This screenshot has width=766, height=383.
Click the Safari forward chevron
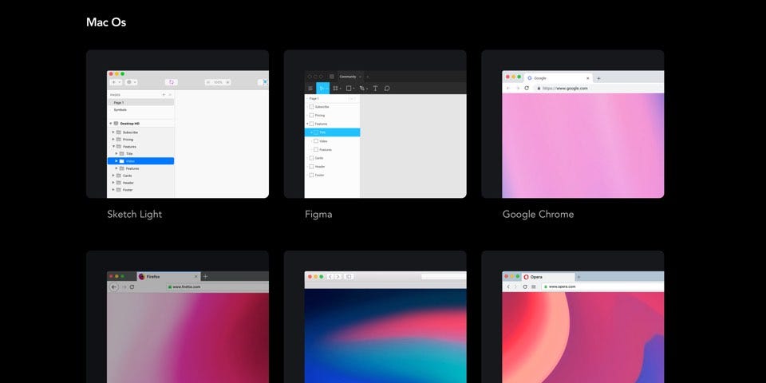pyautogui.click(x=338, y=277)
